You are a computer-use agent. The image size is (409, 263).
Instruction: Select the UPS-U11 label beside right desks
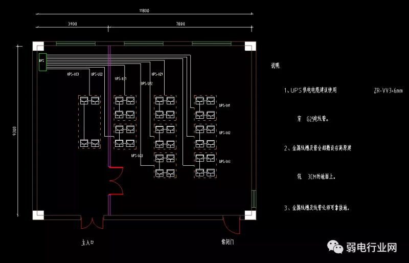click(224, 105)
